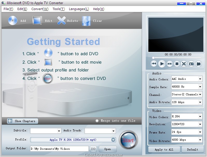Stop the preview playback
The height and width of the screenshot is (157, 207).
(177, 64)
